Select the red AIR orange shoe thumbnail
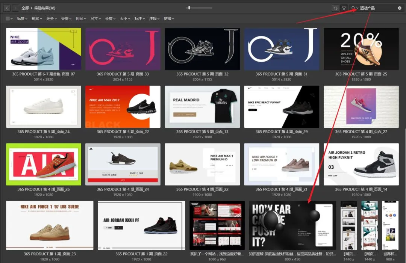Screen dimensions: 406x263 [x=44, y=165]
